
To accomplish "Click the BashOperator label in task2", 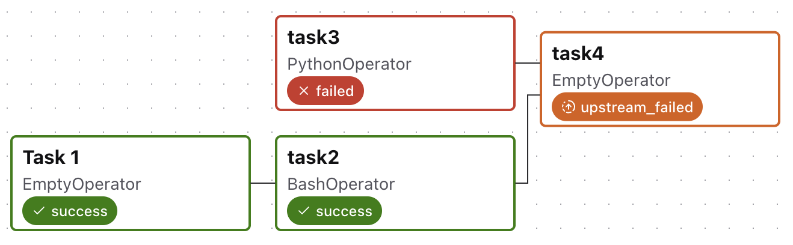I will click(341, 184).
